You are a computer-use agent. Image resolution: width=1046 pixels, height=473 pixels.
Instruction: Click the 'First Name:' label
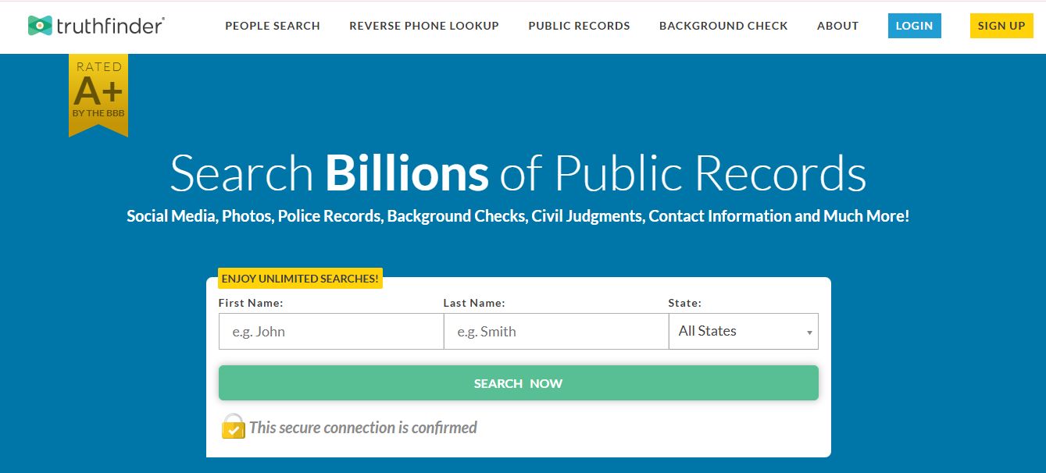(251, 303)
